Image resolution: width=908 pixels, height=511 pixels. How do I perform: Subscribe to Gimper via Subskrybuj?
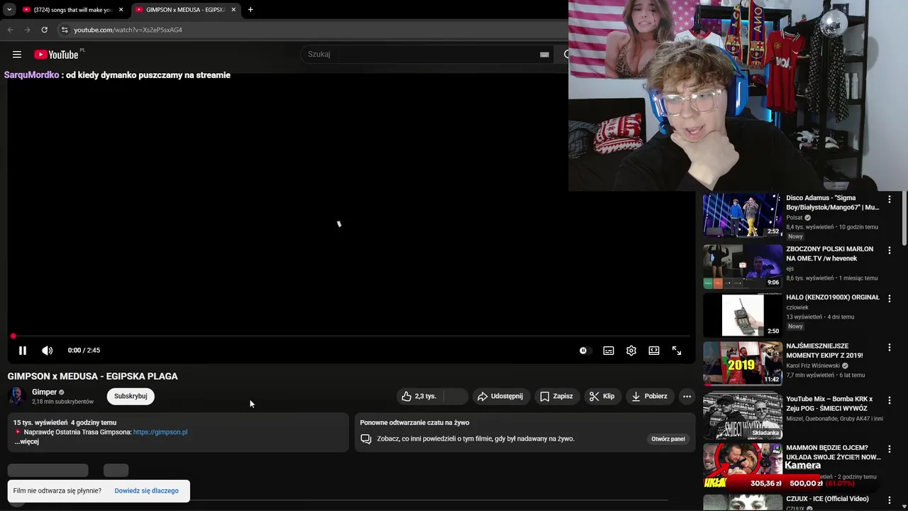[x=131, y=396]
